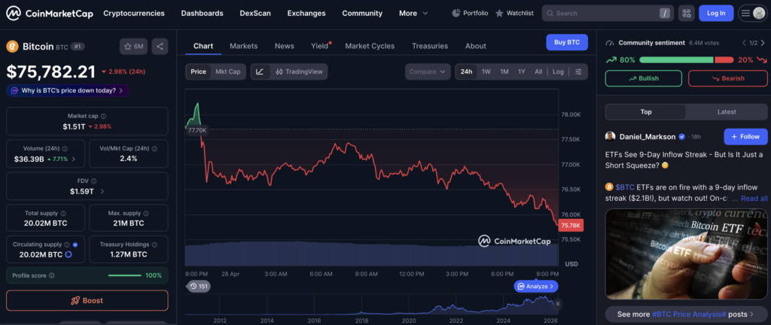Image resolution: width=771 pixels, height=325 pixels.
Task: Click the chart range handle at timeline end
Action: 558,304
